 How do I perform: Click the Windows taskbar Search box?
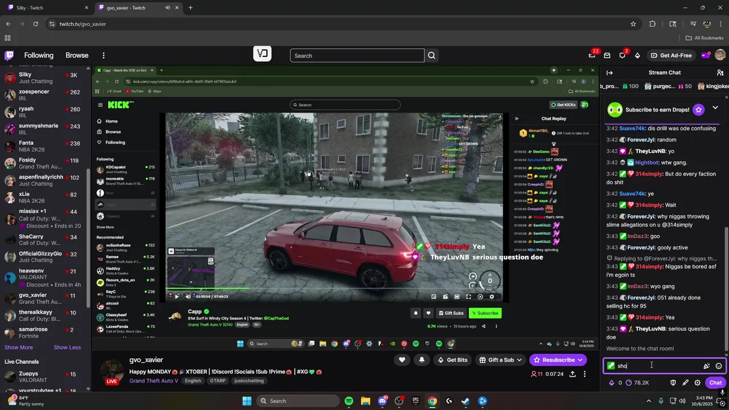pos(297,401)
